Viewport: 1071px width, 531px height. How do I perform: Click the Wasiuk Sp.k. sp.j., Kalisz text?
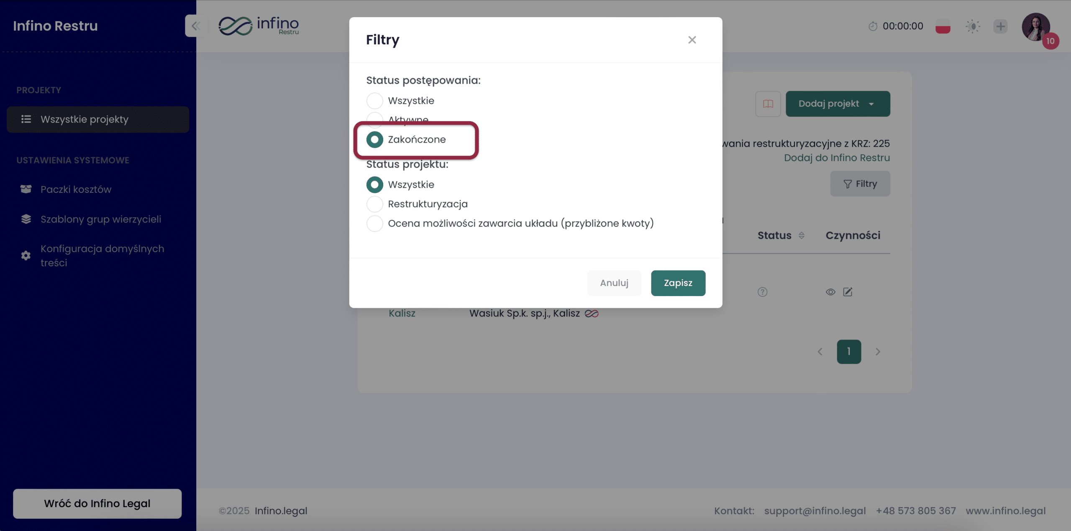525,314
